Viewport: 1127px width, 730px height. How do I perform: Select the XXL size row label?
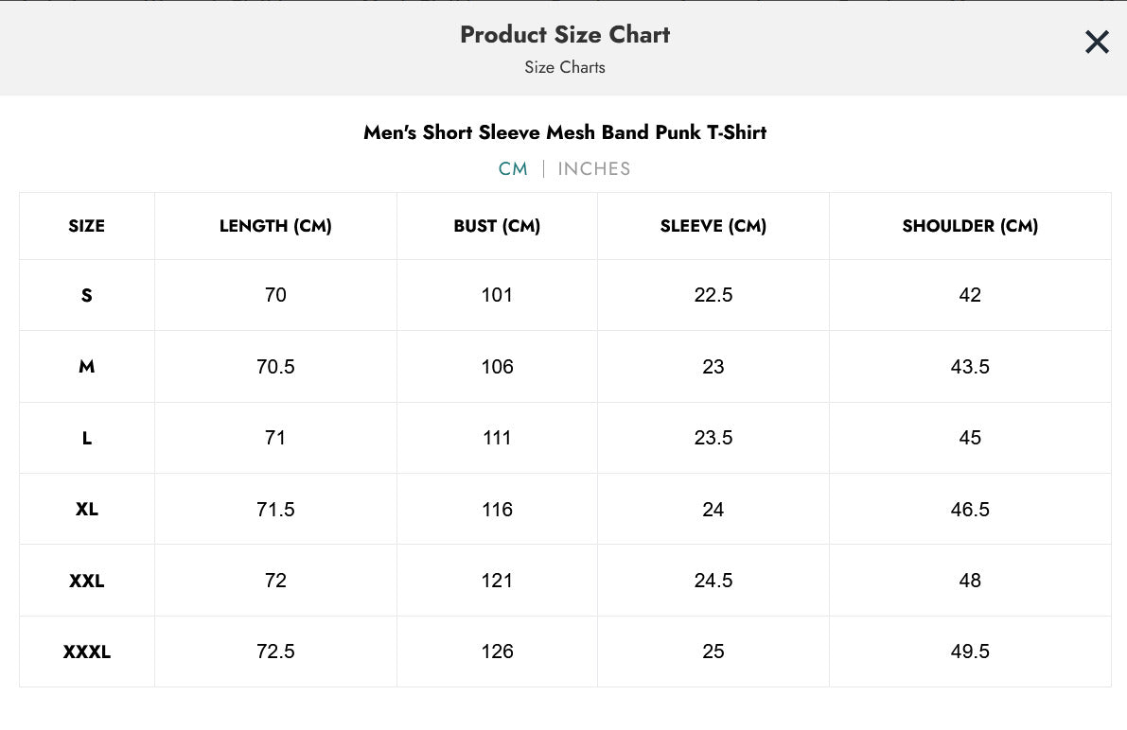[86, 581]
